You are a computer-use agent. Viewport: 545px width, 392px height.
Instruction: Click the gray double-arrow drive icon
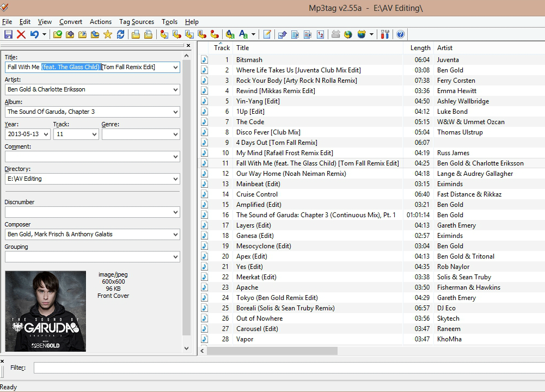[x=335, y=34]
